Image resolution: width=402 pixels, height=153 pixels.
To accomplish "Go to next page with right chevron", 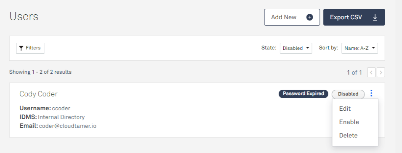I will pos(381,73).
